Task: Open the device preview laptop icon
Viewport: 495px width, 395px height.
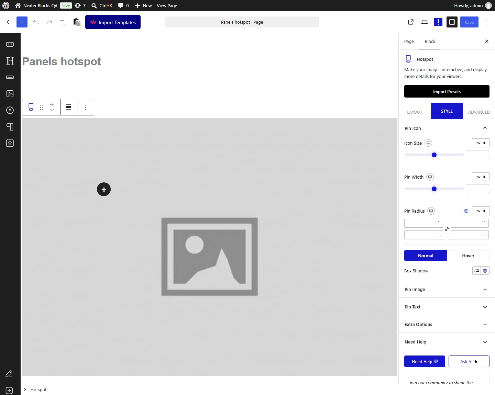Action: (x=425, y=22)
